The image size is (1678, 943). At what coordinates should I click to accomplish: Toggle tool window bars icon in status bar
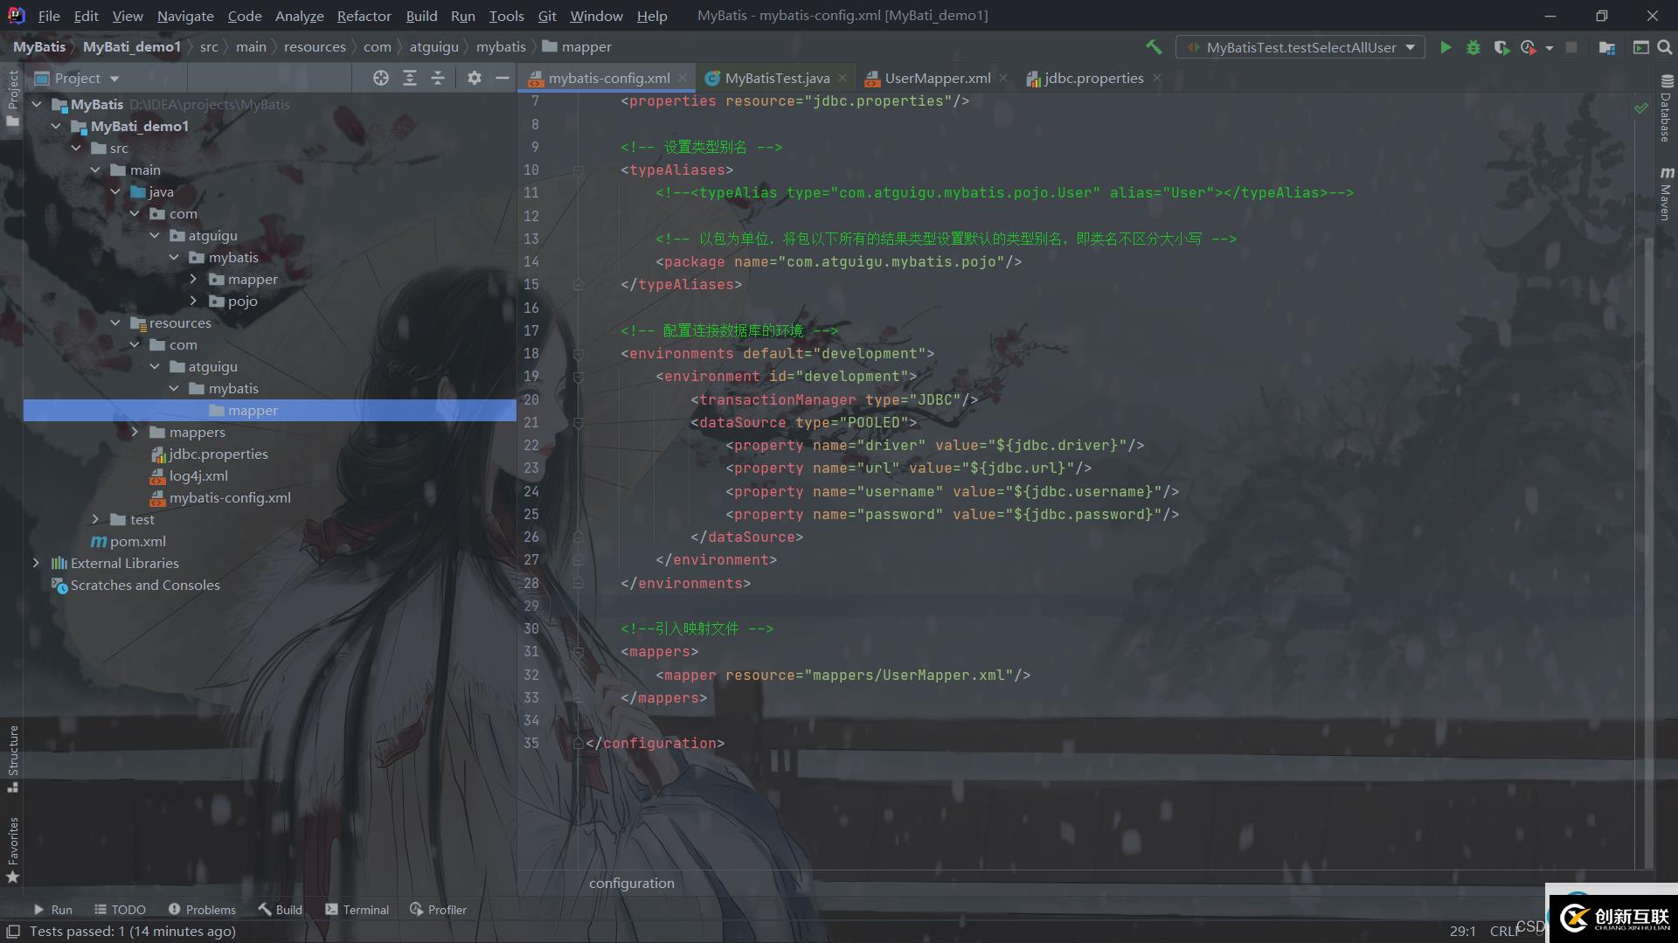[13, 931]
